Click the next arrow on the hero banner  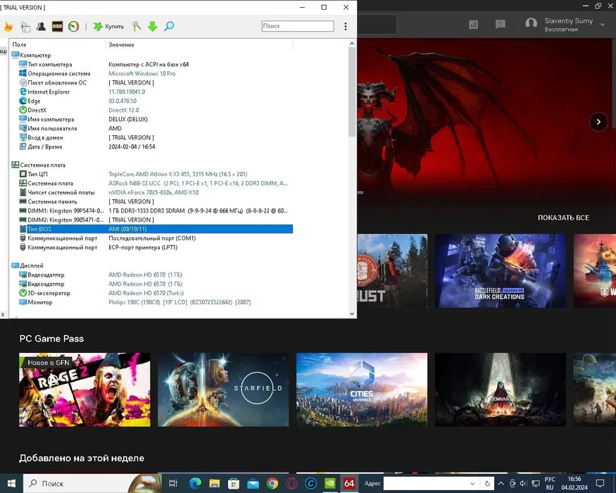coord(598,122)
